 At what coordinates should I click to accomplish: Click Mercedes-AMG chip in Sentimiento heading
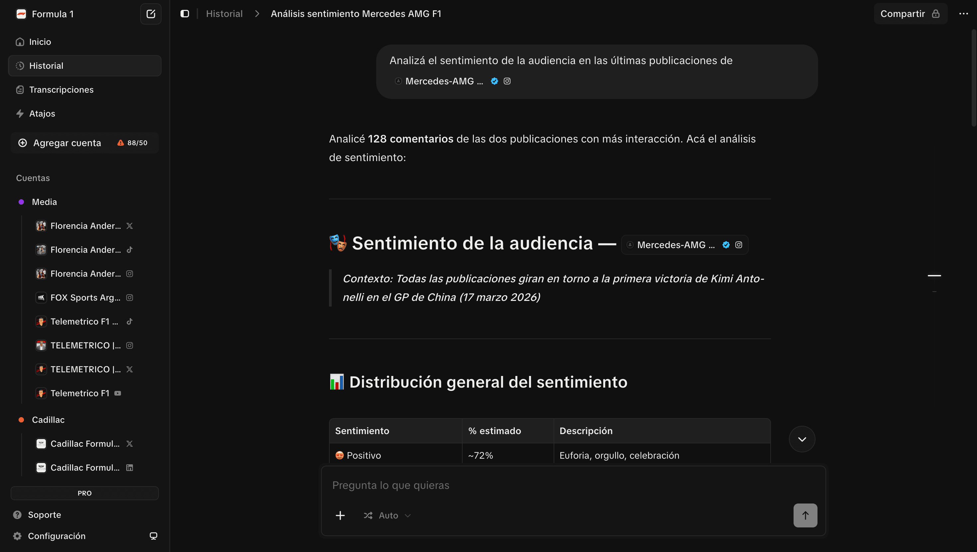coord(684,244)
